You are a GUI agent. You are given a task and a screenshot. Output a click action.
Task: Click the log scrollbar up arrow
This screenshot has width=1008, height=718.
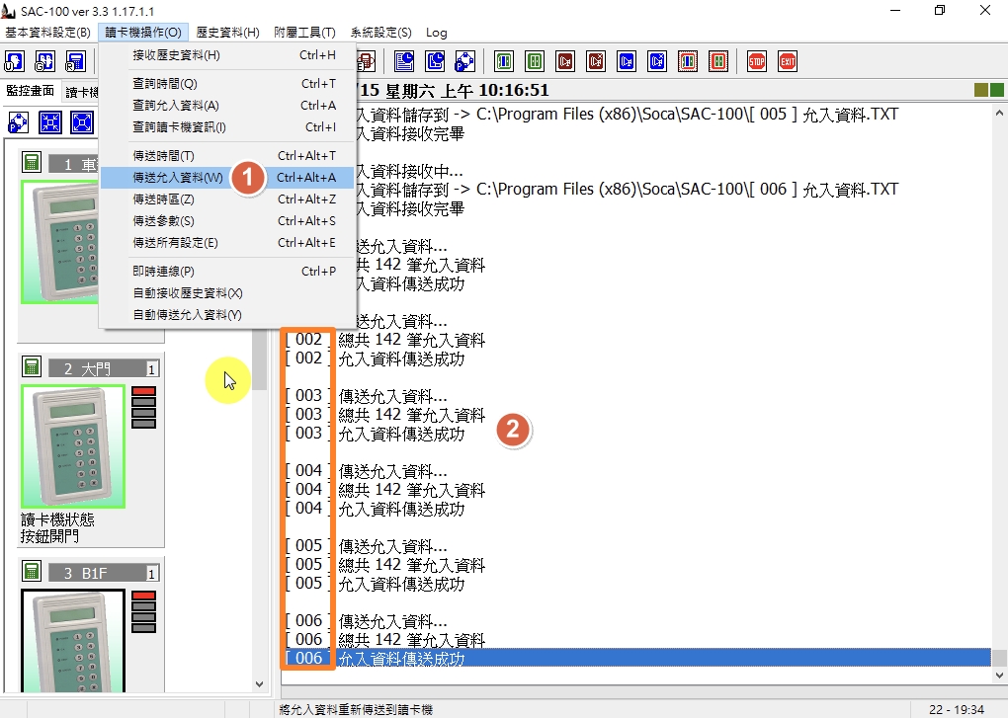point(999,113)
